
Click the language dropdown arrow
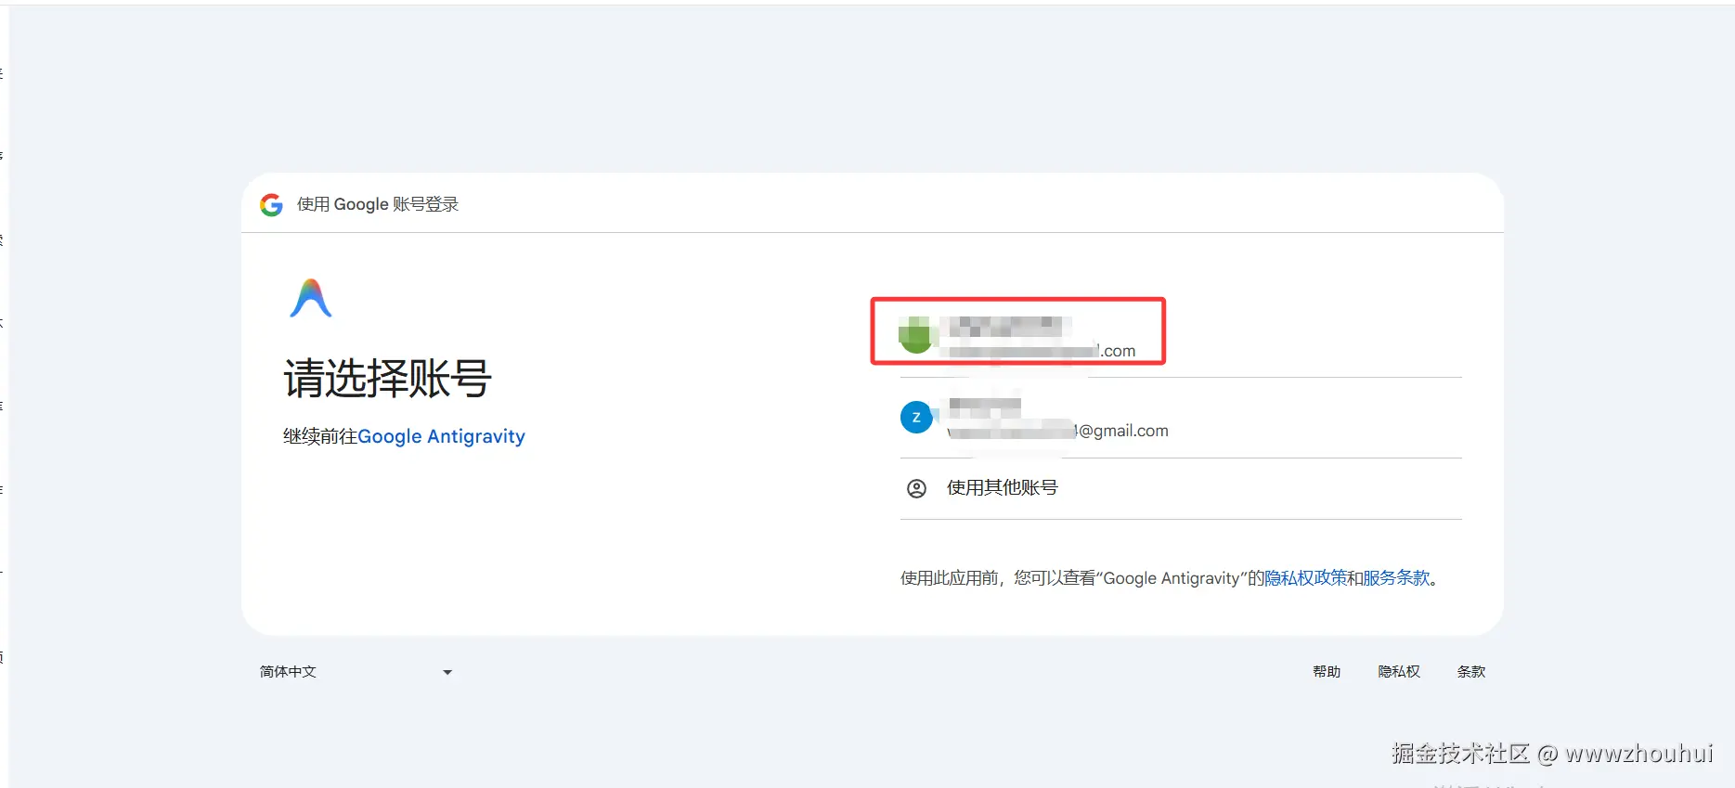[447, 673]
